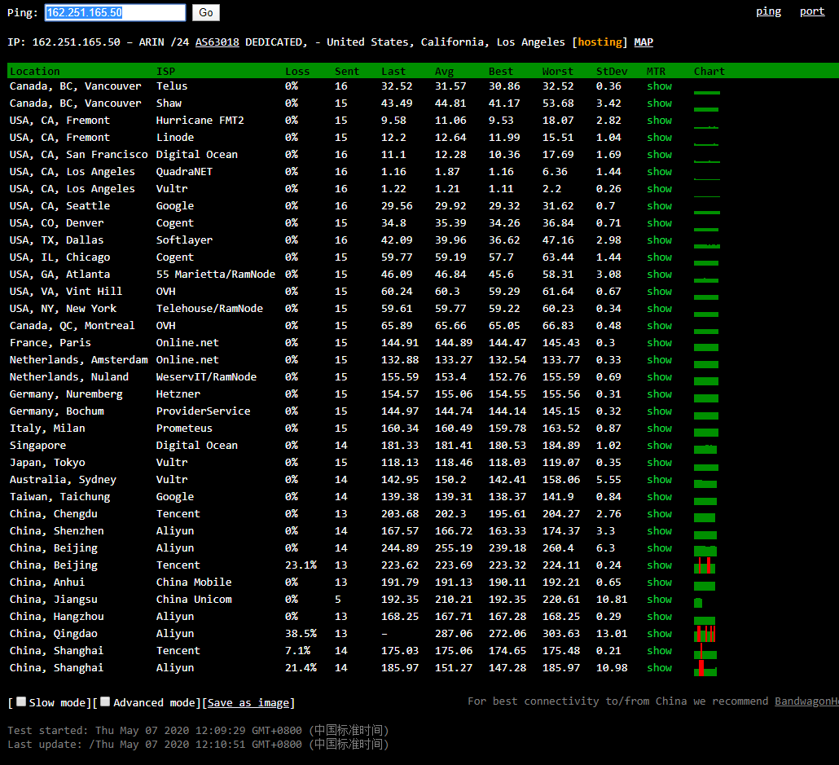Open the ping link at top right

768,11
